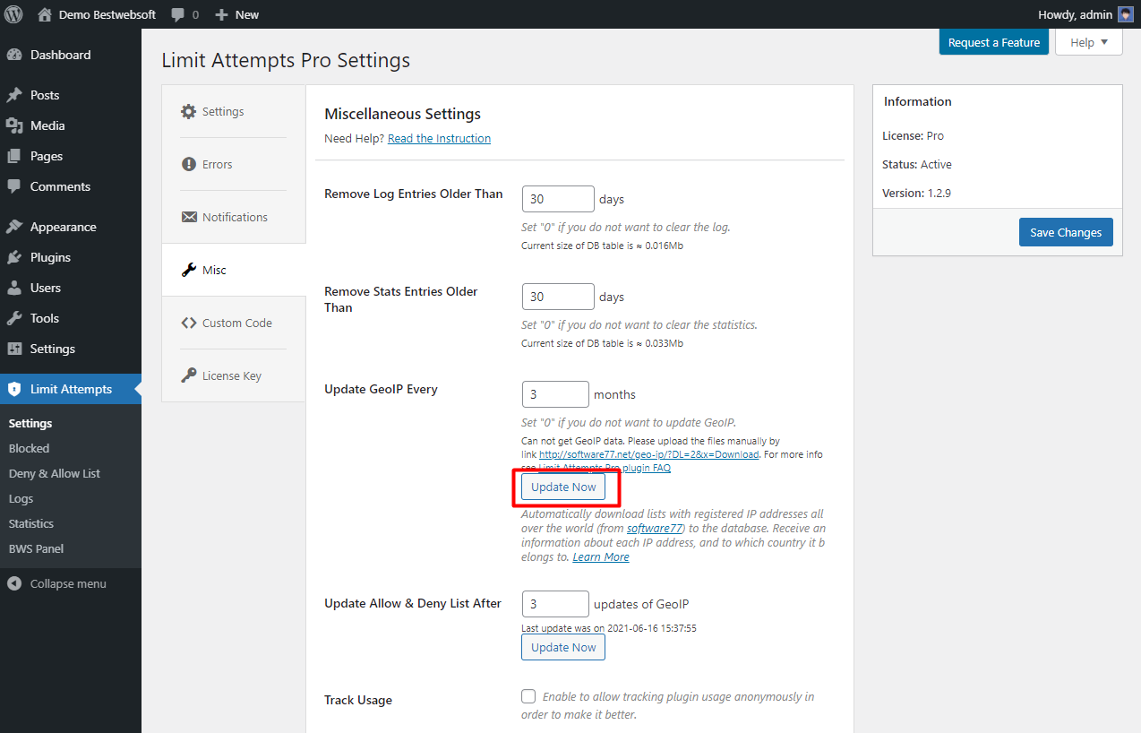This screenshot has height=733, width=1141.
Task: Open the Demo Bestwebsoft site home icon
Action: point(45,14)
